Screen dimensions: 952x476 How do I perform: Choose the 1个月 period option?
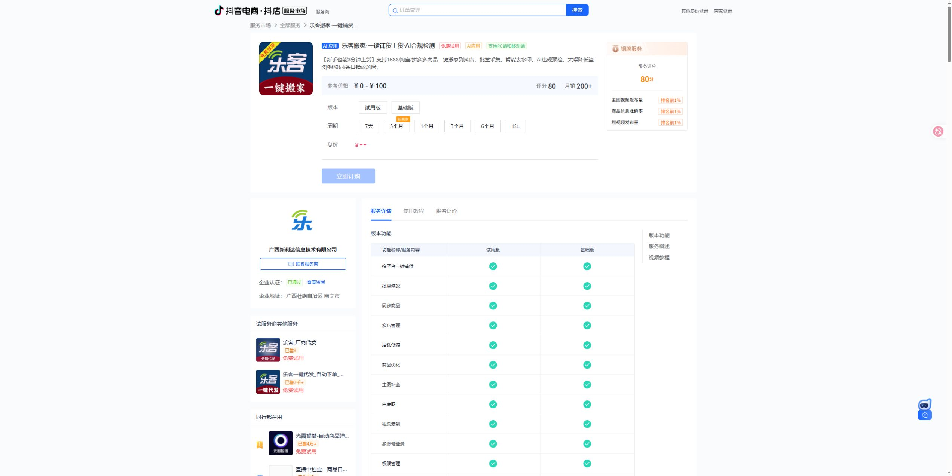[427, 126]
